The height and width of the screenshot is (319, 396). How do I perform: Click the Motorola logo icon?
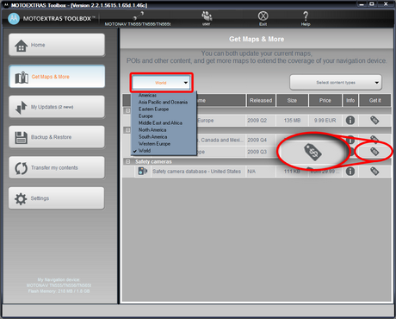click(14, 19)
